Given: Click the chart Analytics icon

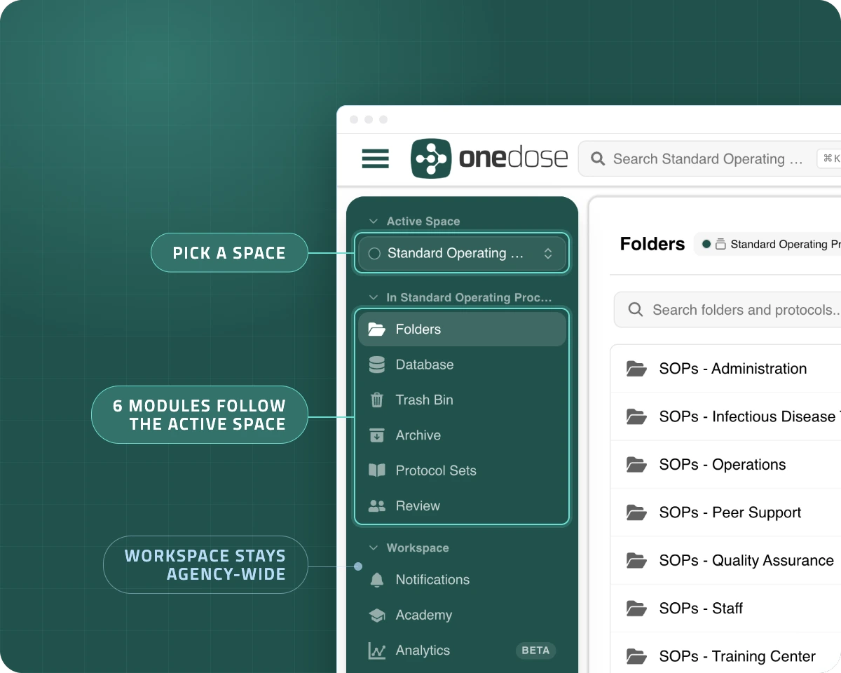Looking at the screenshot, I should tap(377, 651).
